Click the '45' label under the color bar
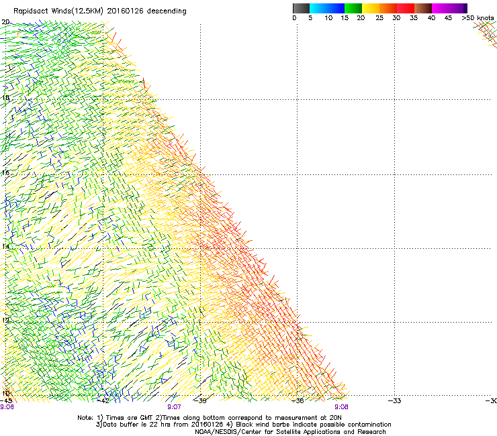The image size is (497, 436). click(448, 18)
